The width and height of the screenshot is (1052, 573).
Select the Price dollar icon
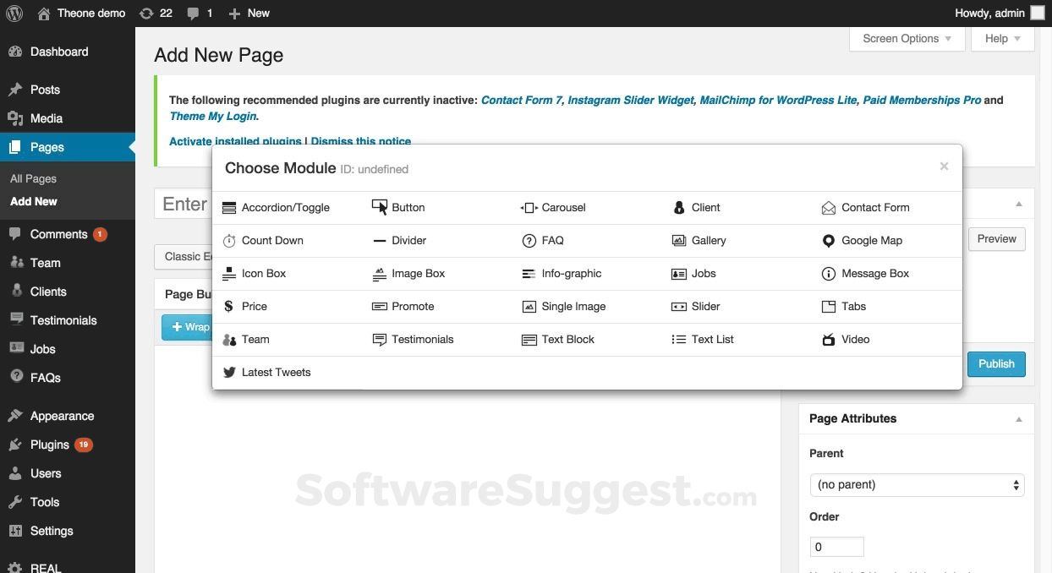228,307
